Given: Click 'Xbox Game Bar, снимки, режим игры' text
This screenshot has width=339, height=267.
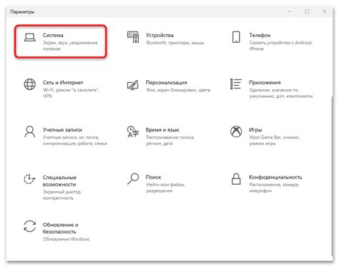Looking at the screenshot, I should [274, 141].
